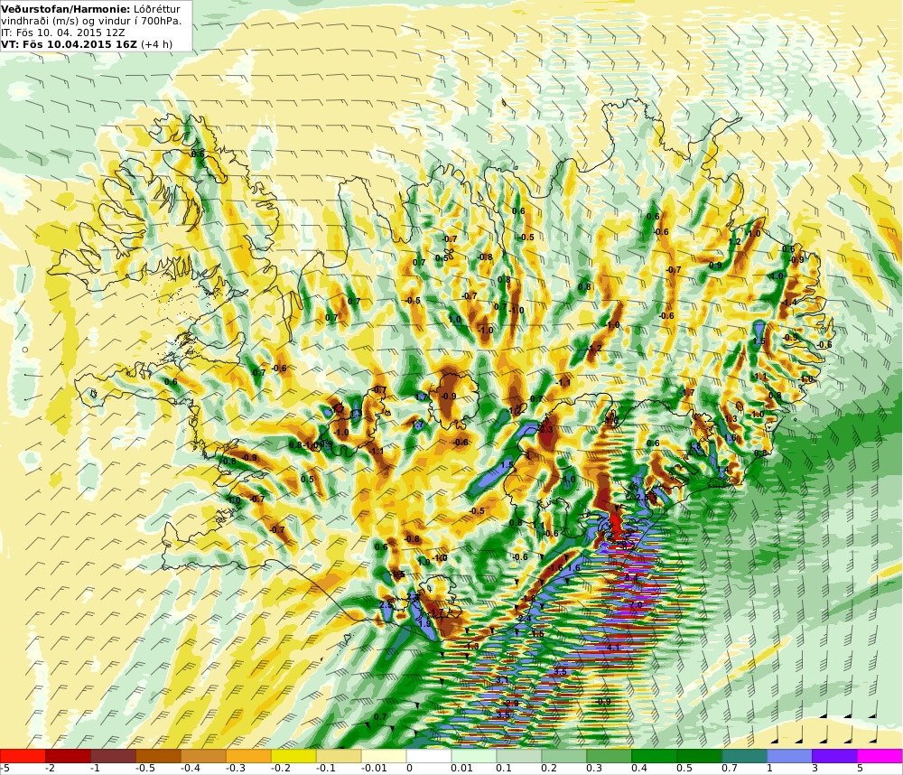Click the dark green swatch between 0.4 and 0.5
This screenshot has height=775, width=903.
pos(654,755)
